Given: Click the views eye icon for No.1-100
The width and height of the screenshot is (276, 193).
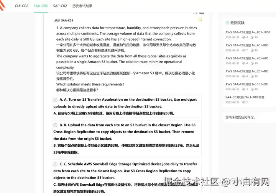Looking at the screenshot, I should tap(244, 103).
